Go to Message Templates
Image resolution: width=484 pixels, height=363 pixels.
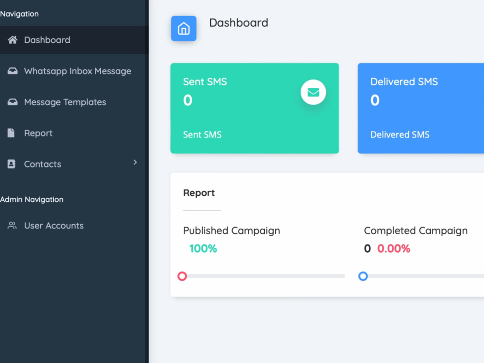(74, 102)
